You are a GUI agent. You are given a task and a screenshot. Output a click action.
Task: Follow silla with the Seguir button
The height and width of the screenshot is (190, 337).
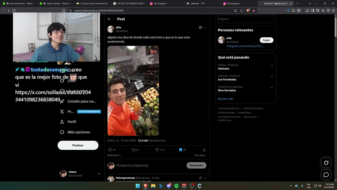[266, 40]
